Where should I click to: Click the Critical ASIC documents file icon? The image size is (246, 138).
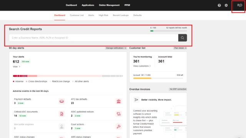tap(61, 114)
